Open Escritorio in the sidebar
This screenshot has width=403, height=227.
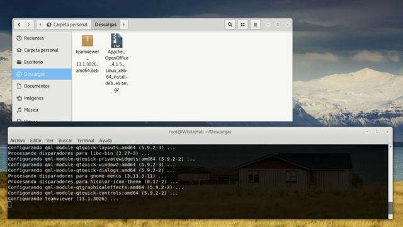tap(42, 62)
